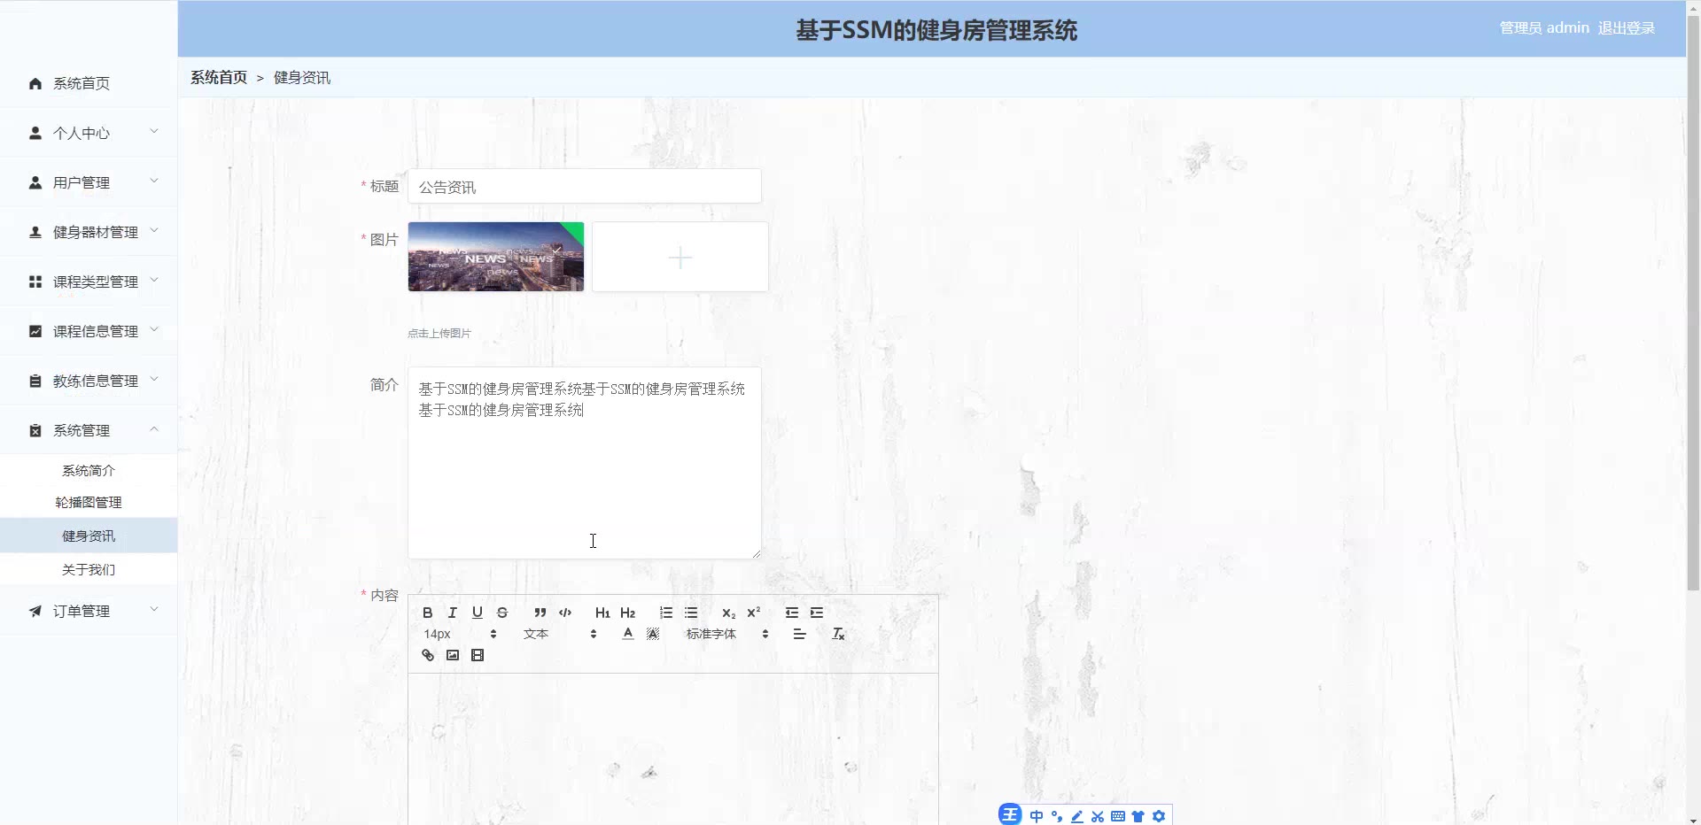Open the 文本 paragraph style dropdown
Screen dimensions: 1701x825
560,634
